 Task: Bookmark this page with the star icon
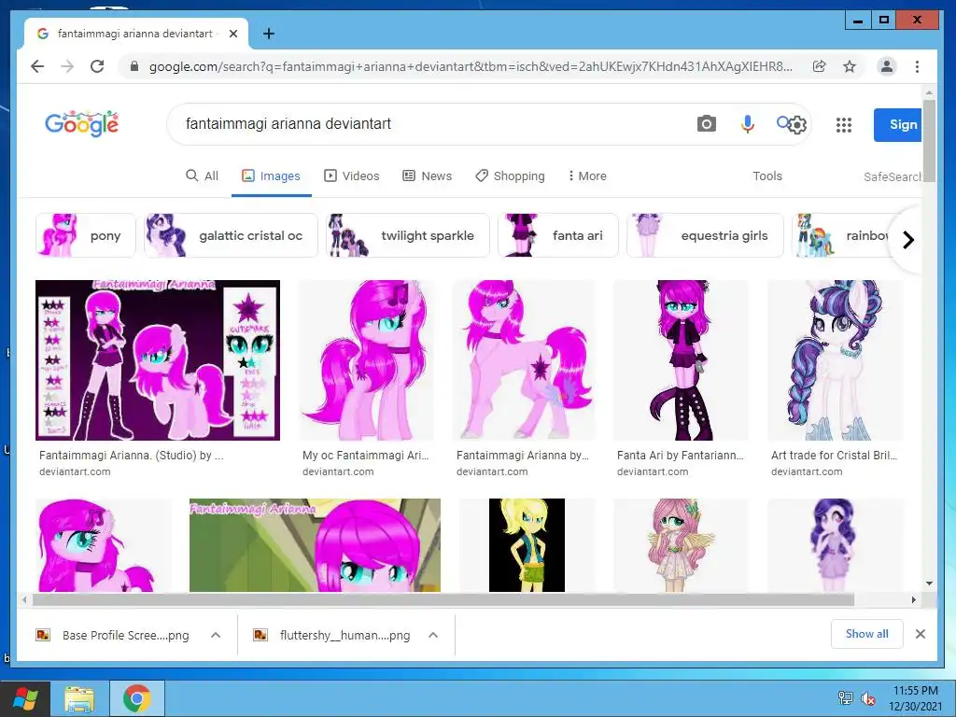coord(850,66)
